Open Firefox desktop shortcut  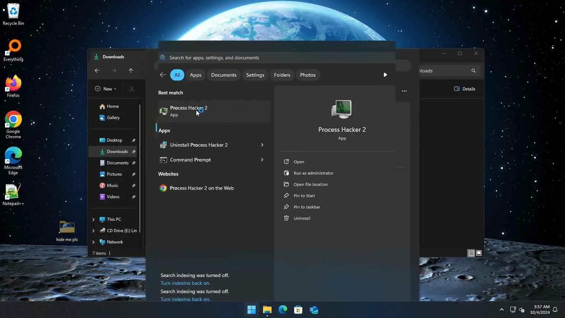pos(13,87)
